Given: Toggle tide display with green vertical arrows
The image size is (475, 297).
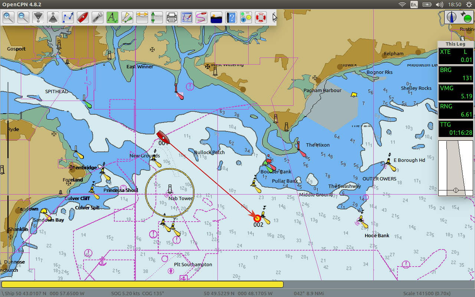Looking at the screenshot, I should coord(157,17).
